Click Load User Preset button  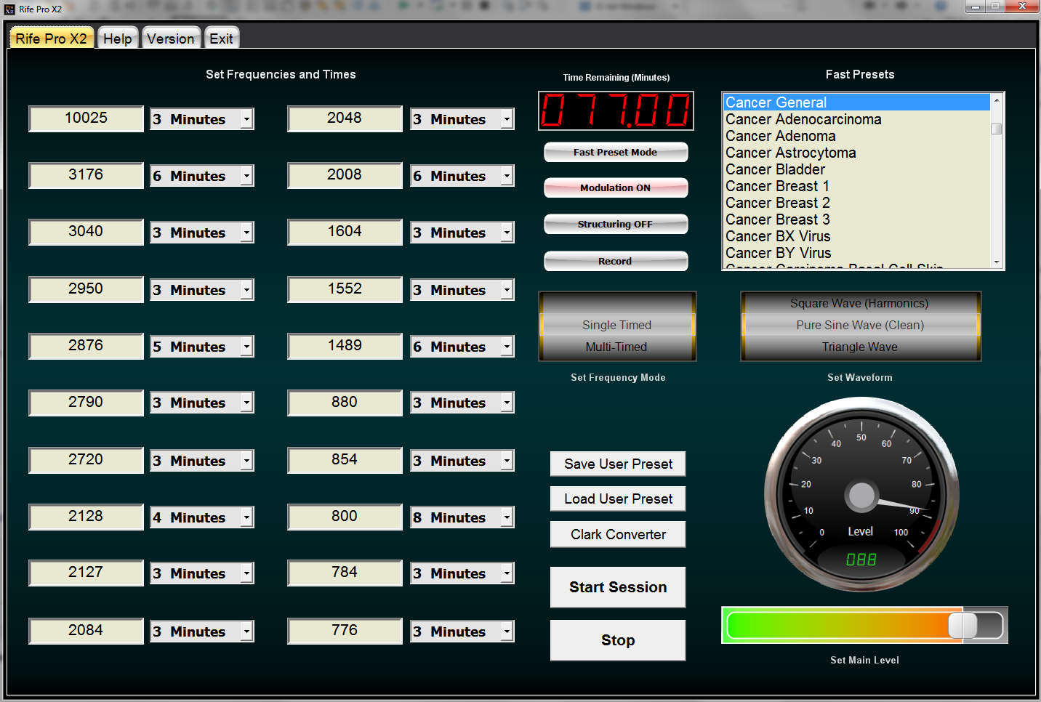click(618, 499)
